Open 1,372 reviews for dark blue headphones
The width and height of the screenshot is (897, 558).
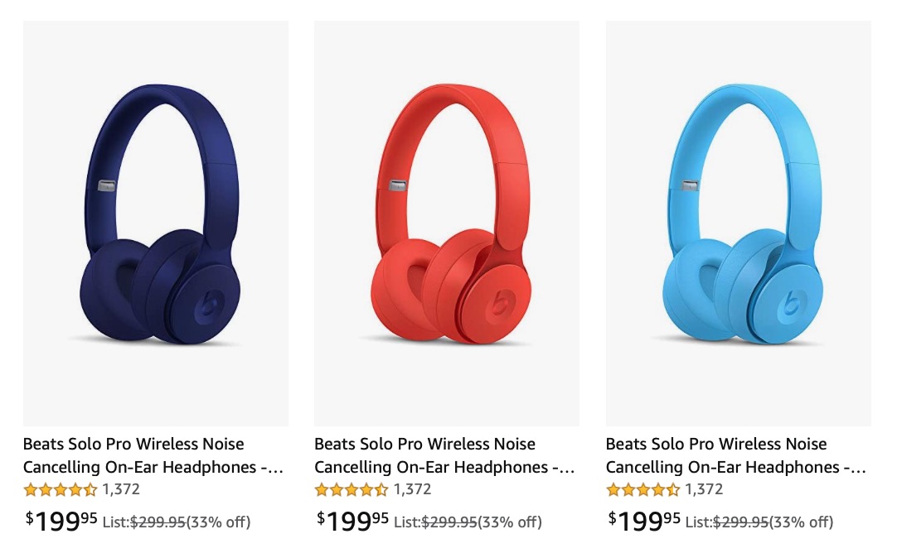pos(121,489)
